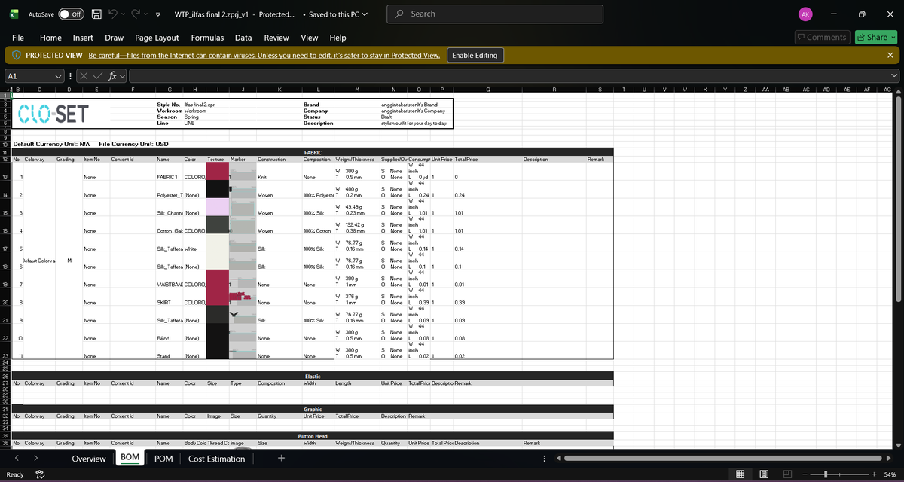904x482 pixels.
Task: Click the sheet tab options three dots
Action: 545,459
